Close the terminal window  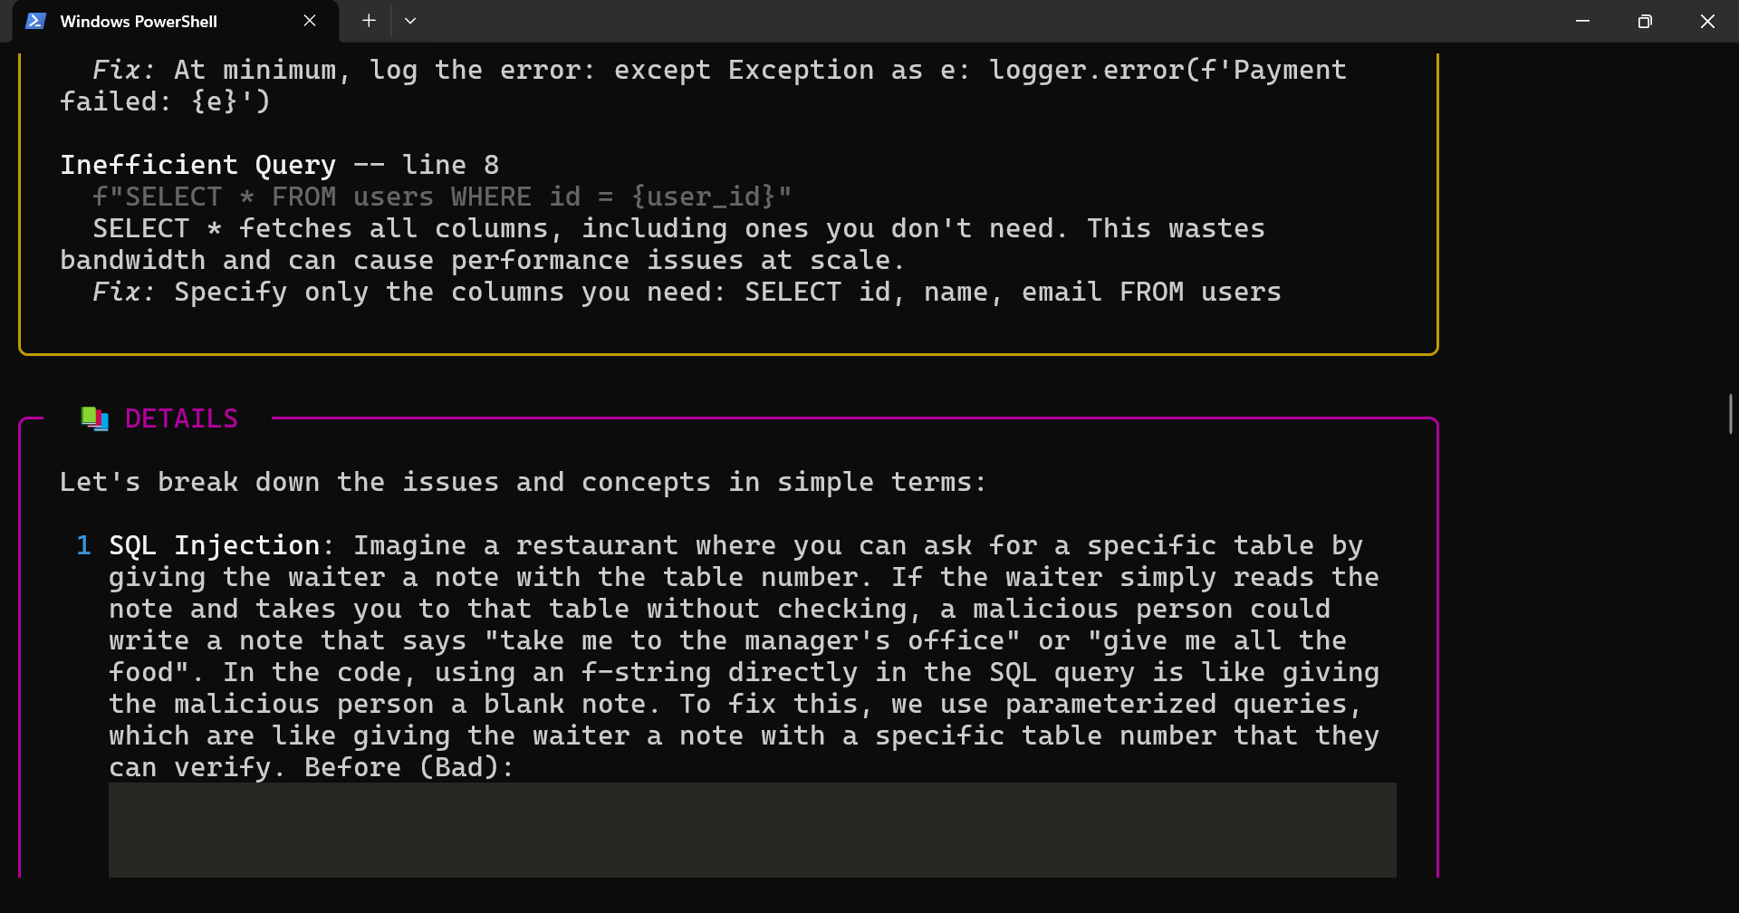pos(1707,21)
